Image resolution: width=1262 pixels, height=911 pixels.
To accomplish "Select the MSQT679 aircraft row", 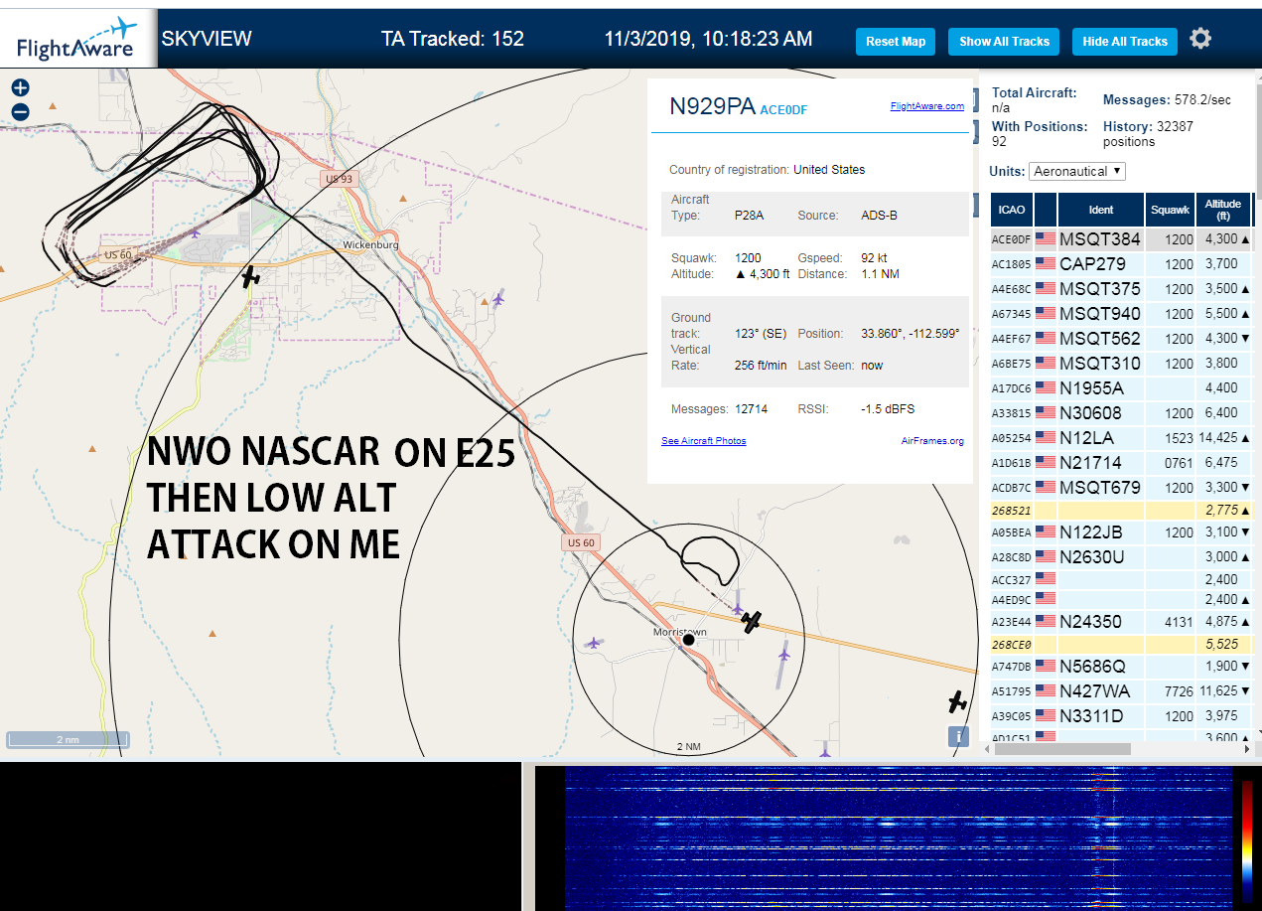I will pyautogui.click(x=1122, y=488).
